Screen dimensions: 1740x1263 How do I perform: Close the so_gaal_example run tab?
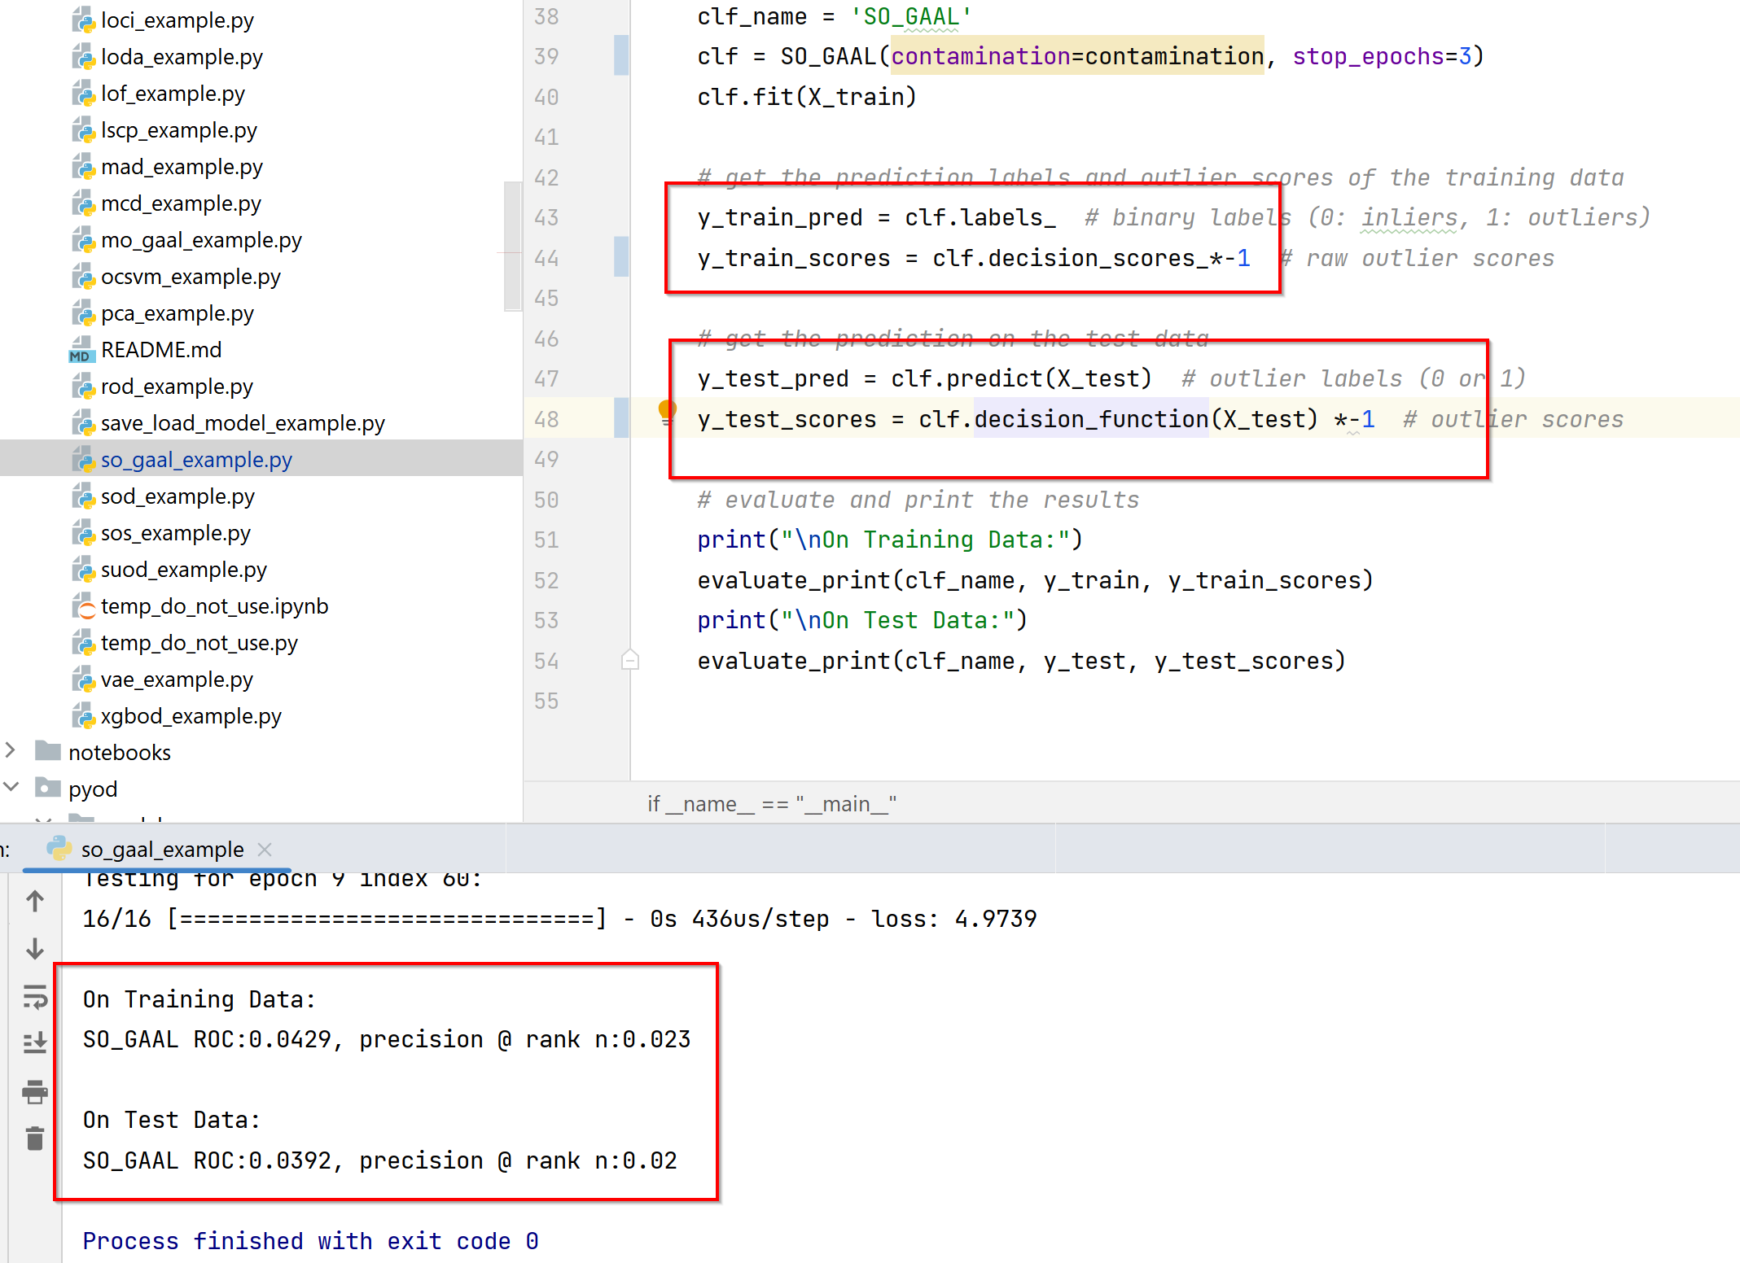tap(265, 849)
